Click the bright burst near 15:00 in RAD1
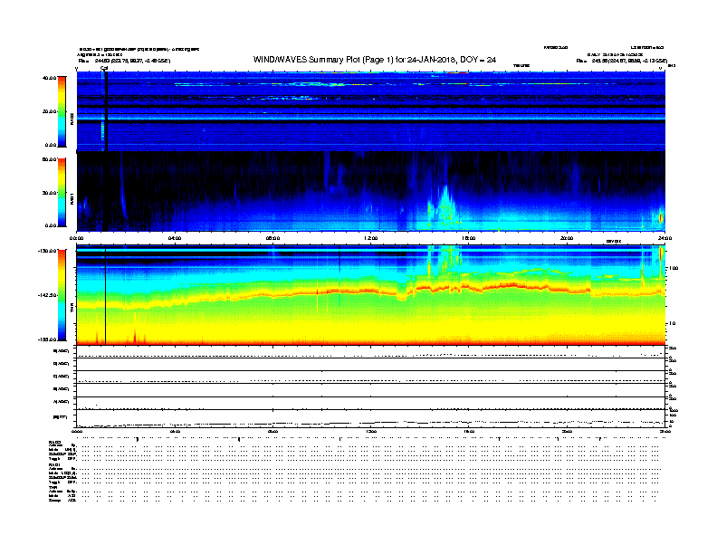This screenshot has height=554, width=717. pos(445,205)
